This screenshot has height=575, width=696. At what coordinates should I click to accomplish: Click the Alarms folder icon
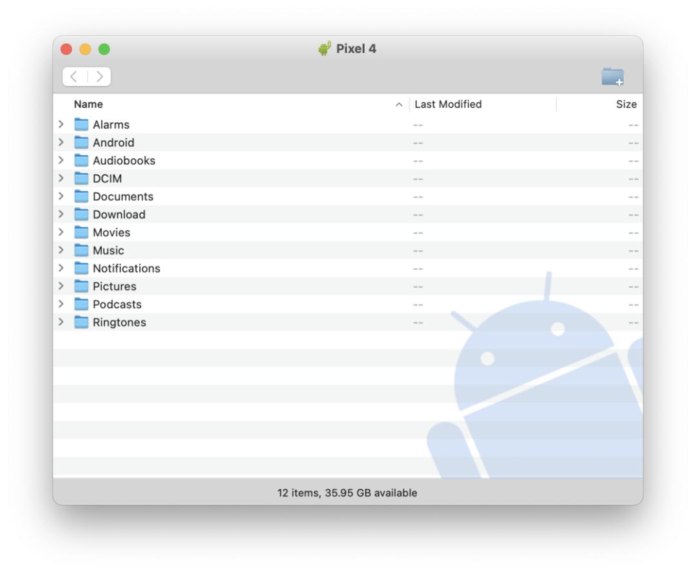point(81,124)
